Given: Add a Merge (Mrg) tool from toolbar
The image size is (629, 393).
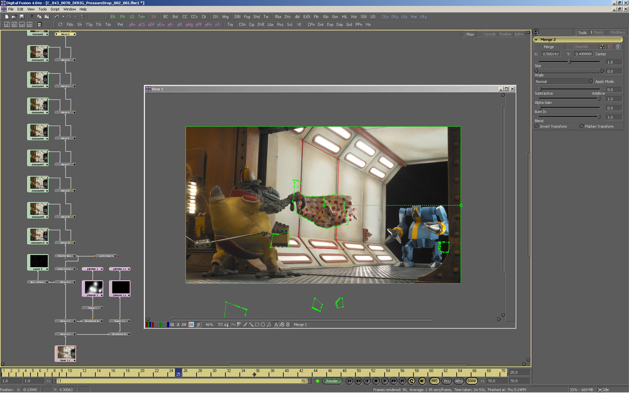Looking at the screenshot, I should tap(225, 17).
